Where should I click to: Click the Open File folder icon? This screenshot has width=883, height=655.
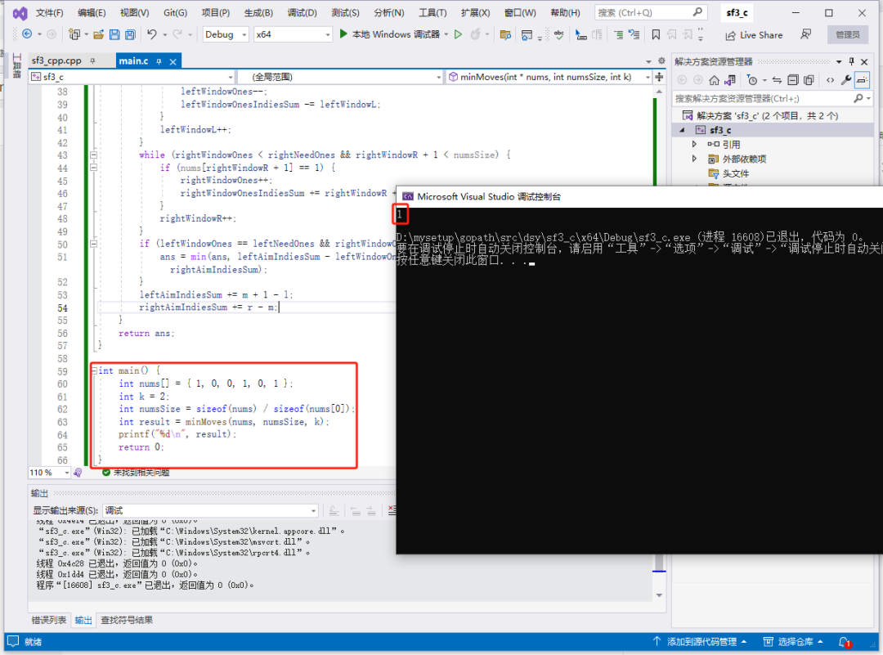(x=99, y=34)
